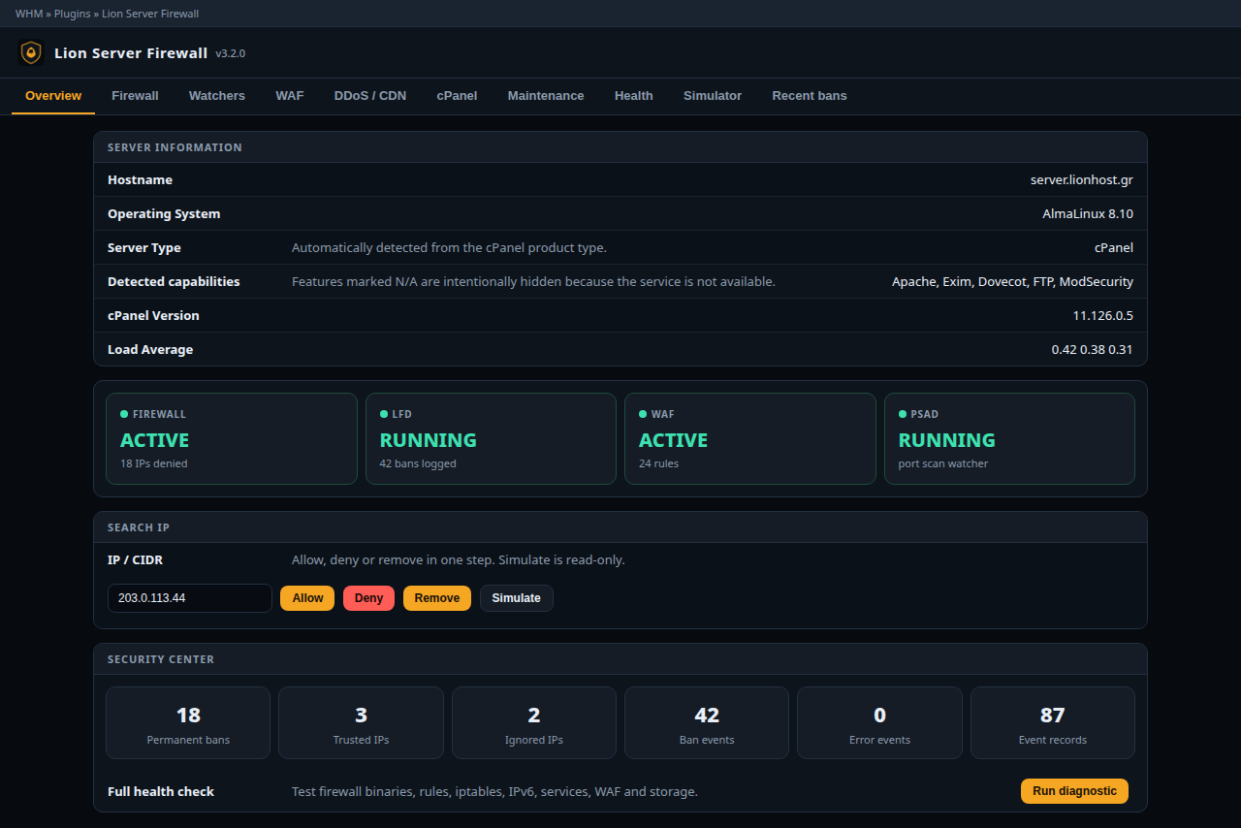Click the 'port scan watcher' text
The height and width of the screenshot is (828, 1241).
tap(943, 463)
